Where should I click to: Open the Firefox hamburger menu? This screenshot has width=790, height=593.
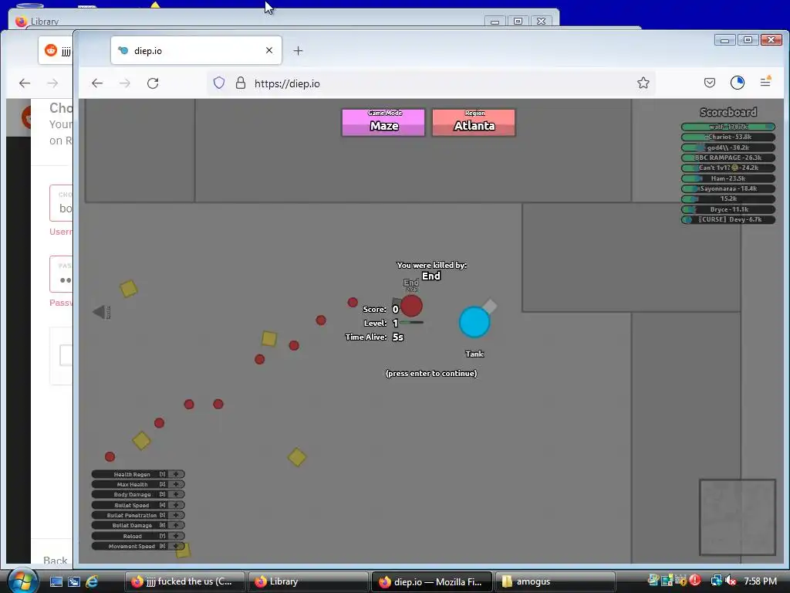pos(765,82)
